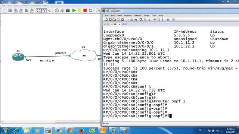239x134 pixels.
Task: Click GNS3 Show interface labels icon
Action: (38, 10)
